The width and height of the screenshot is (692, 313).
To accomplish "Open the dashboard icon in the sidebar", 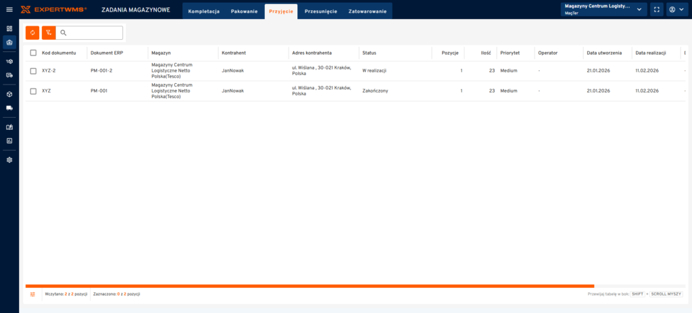I will (x=9, y=29).
